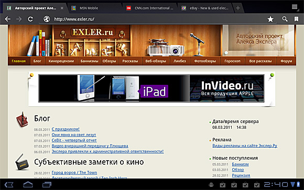This screenshot has width=304, height=190.
Task: Open 'Город воров / The Town' review link
Action: [74, 172]
